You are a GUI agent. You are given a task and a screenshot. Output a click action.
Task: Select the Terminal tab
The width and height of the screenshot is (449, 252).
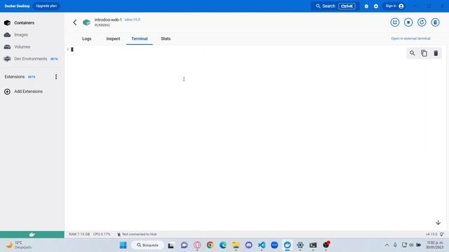tap(140, 38)
